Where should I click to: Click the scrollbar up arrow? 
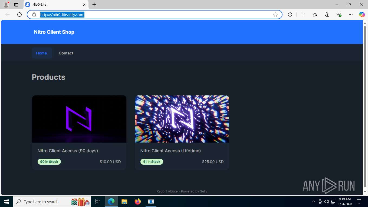365,23
